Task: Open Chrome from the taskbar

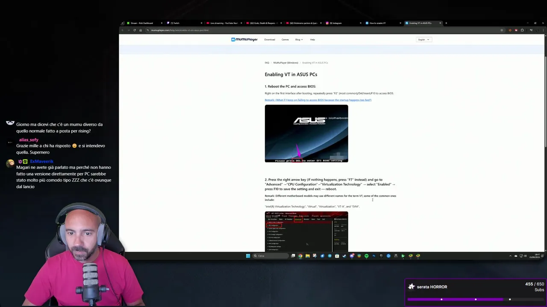Action: (300, 256)
